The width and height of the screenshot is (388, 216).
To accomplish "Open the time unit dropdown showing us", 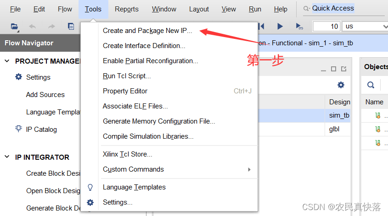I will 365,27.
